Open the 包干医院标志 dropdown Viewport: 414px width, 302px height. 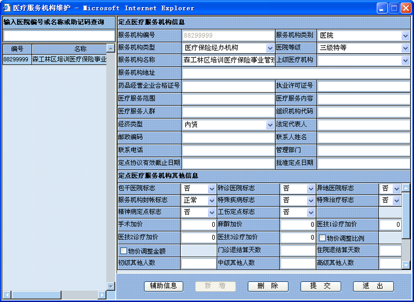[x=212, y=188]
